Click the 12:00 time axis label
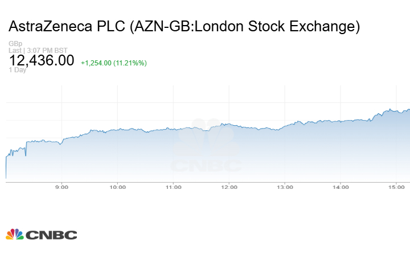Image resolution: width=410 pixels, height=256 pixels. (x=229, y=187)
